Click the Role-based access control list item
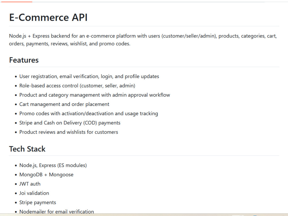The height and width of the screenshot is (216, 288). [77, 86]
